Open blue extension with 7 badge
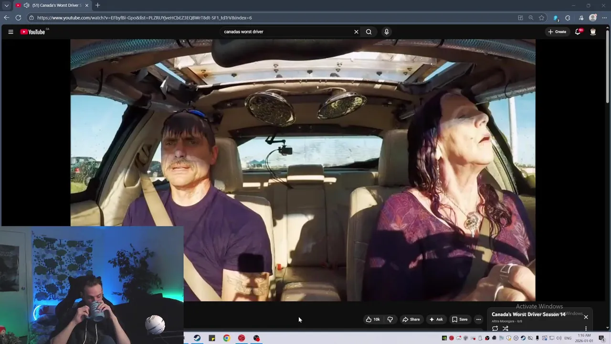The height and width of the screenshot is (344, 611). [556, 18]
